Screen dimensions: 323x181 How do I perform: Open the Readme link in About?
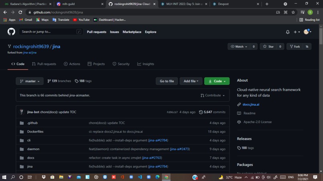pyautogui.click(x=249, y=113)
